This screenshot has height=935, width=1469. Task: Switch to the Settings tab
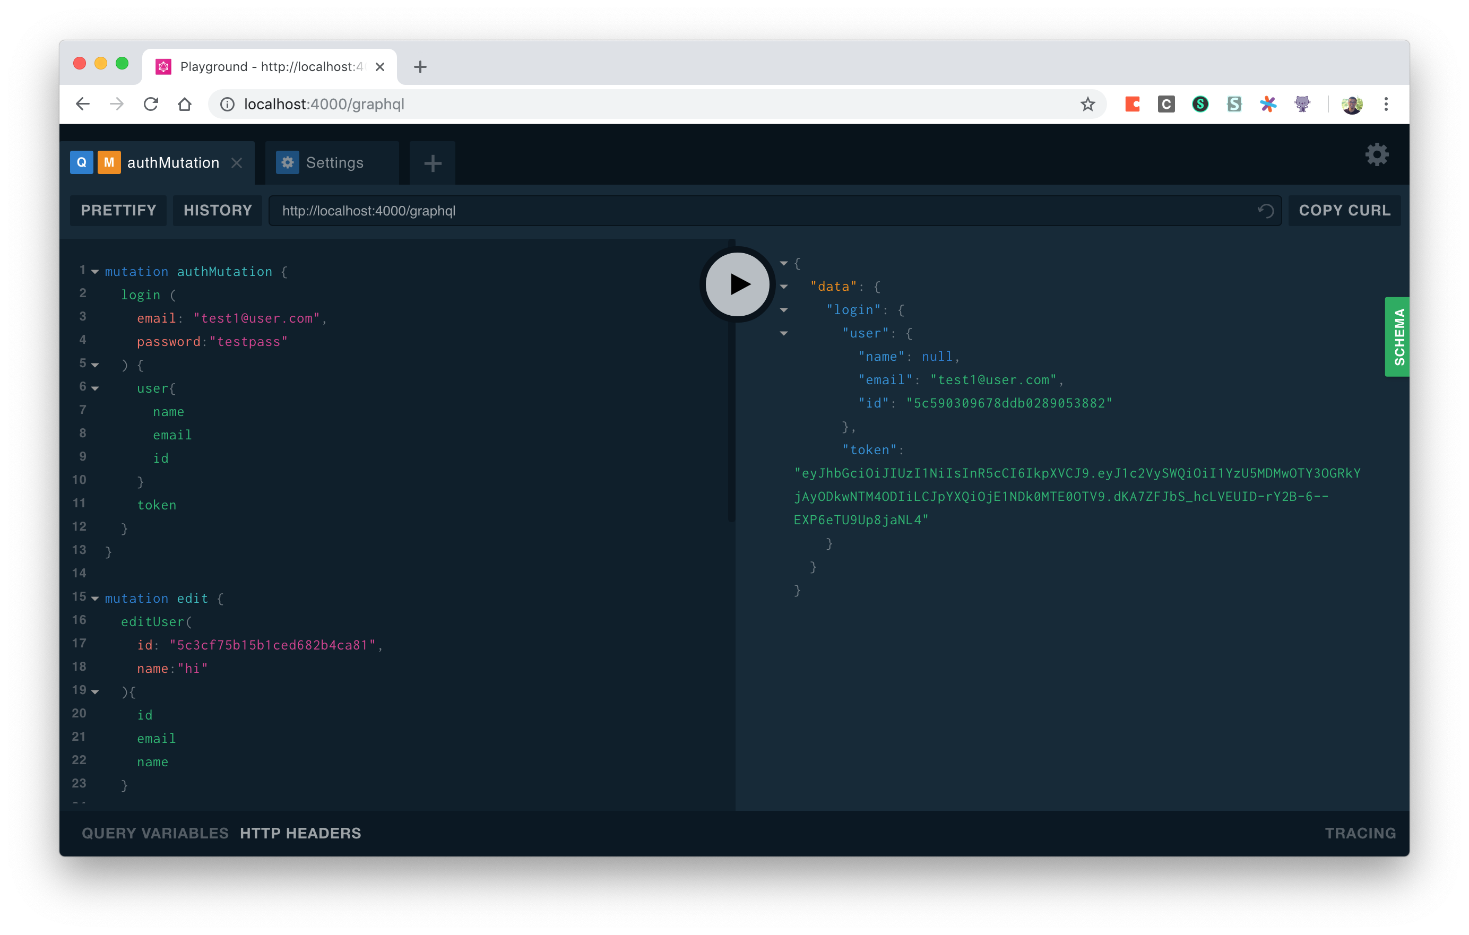click(332, 163)
